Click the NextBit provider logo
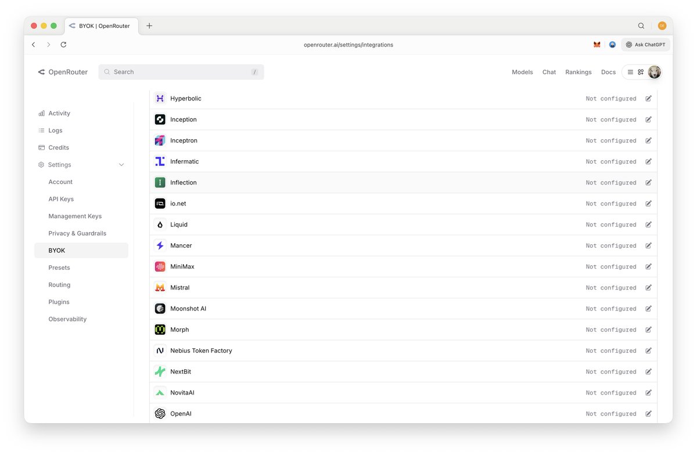This screenshot has width=697, height=455. pos(160,371)
